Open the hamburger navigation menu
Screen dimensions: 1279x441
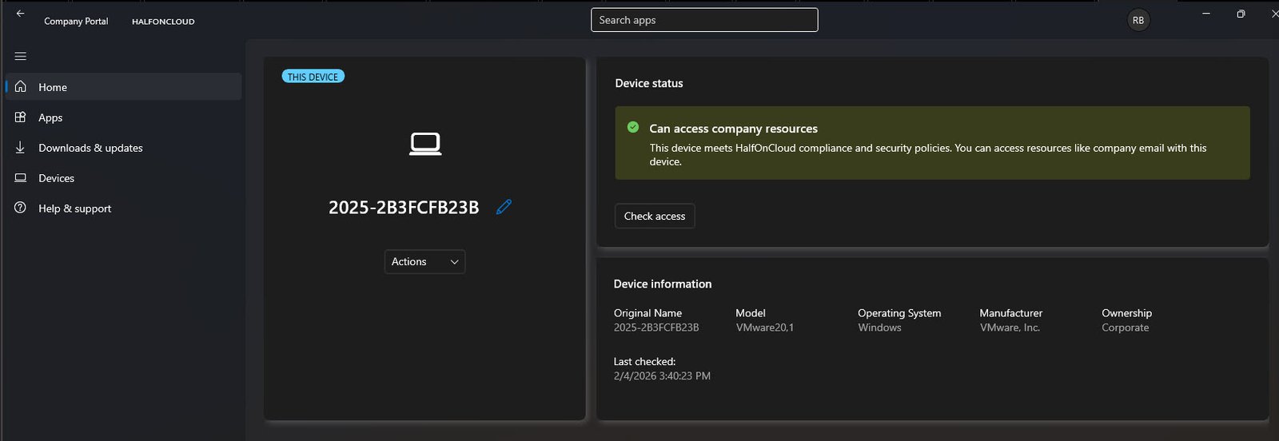[x=21, y=56]
